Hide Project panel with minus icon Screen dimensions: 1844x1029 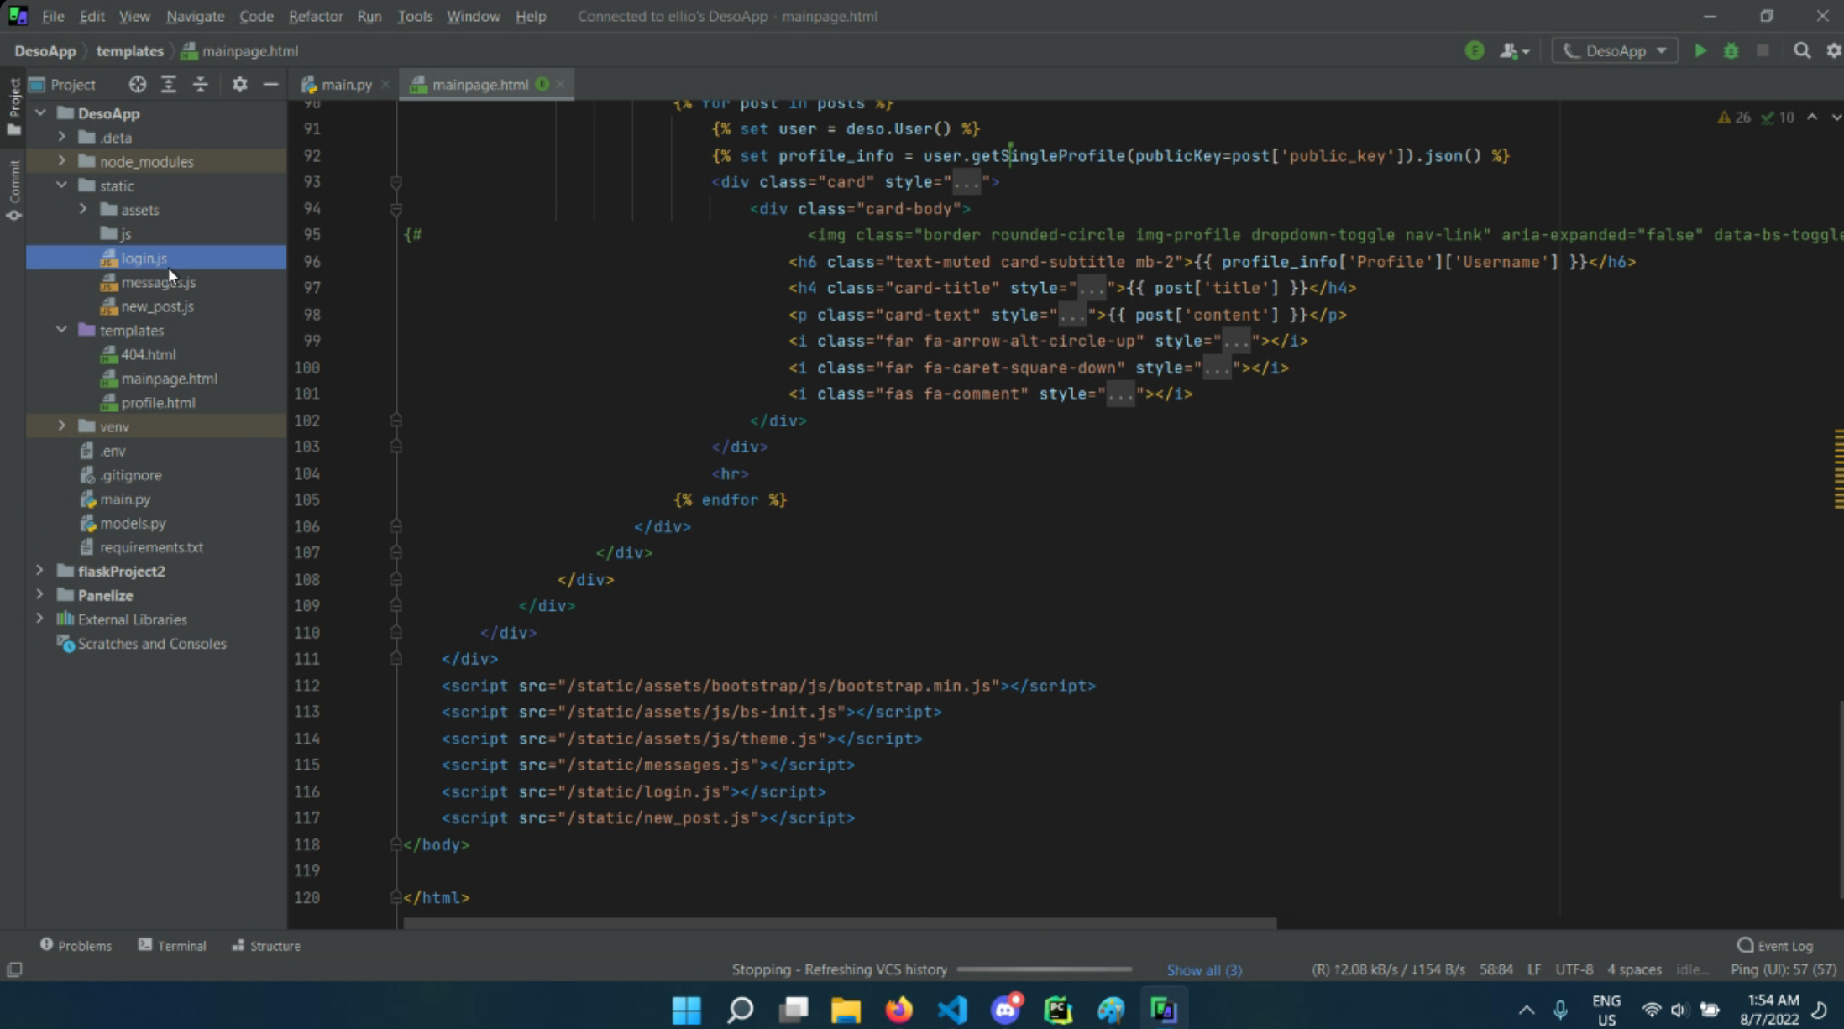pyautogui.click(x=270, y=84)
